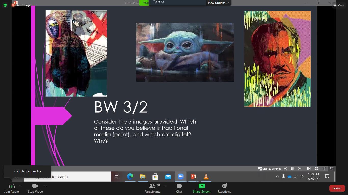This screenshot has width=348, height=195.
Task: Expand participants options arrow
Action: coord(166,186)
